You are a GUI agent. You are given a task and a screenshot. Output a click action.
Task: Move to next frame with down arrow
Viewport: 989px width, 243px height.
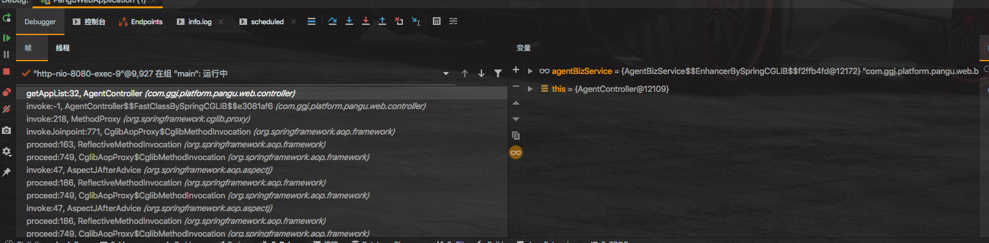(481, 74)
